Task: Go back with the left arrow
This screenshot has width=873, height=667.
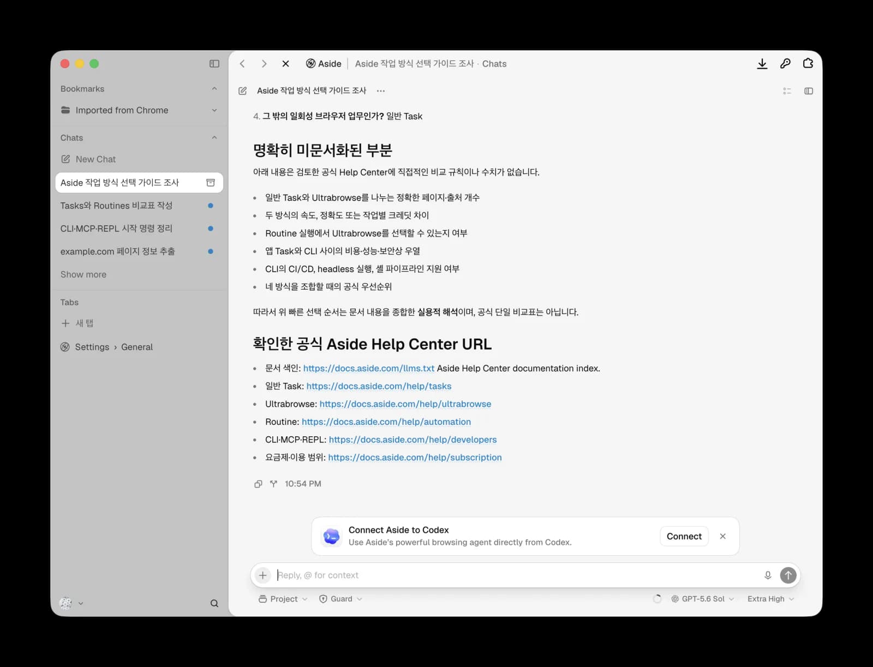Action: pos(242,64)
